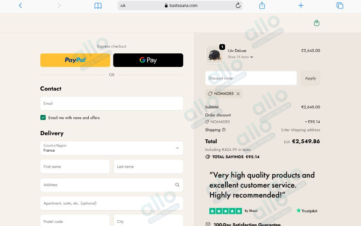This screenshot has height=226, width=361.
Task: Open a new tab with plus icon
Action: (x=301, y=5)
